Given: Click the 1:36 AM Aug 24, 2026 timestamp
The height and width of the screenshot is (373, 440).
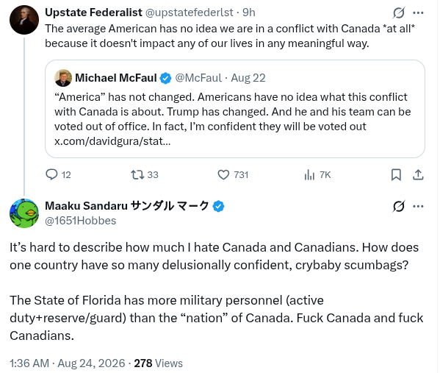Looking at the screenshot, I should pyautogui.click(x=68, y=363).
